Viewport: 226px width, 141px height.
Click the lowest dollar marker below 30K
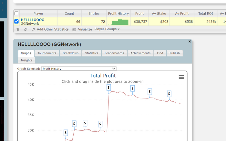[x=66, y=133]
